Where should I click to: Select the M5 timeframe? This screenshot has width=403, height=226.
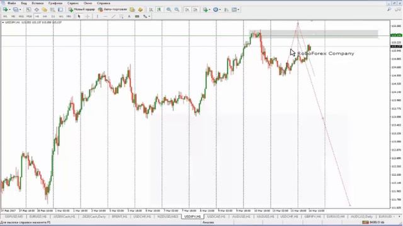click(x=13, y=16)
